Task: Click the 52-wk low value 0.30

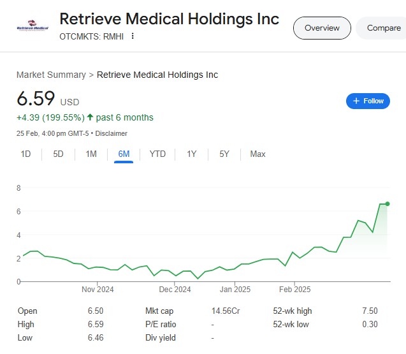Action: coord(370,325)
